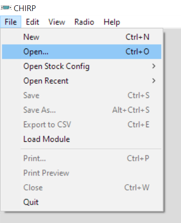
Task: Expand the Open Stock Config submenu
Action: point(81,66)
